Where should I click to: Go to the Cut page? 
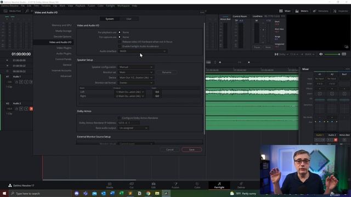coord(132,186)
